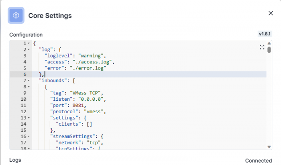This screenshot has width=281, height=165.
Task: Click the Core Settings gear icon
Action: pos(16,15)
